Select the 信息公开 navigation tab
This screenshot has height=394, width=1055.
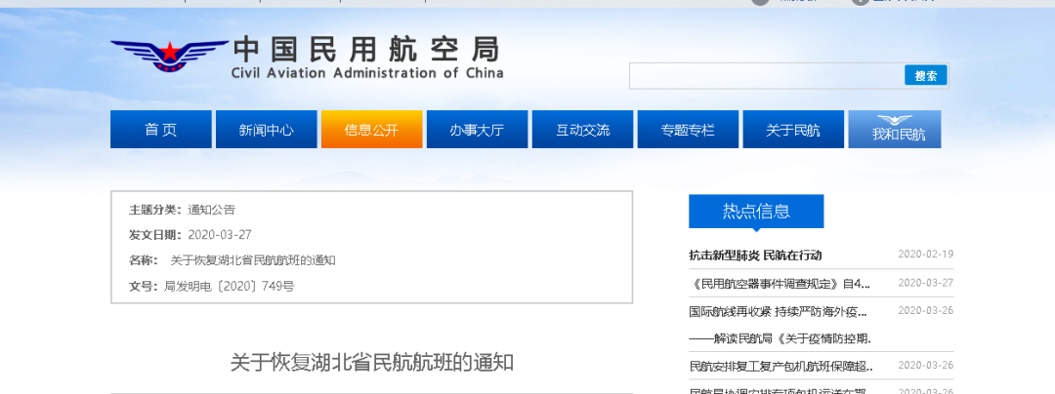[x=371, y=130]
